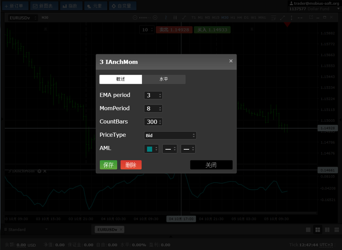Close the IAnchMom dialog with the X icon

pos(231,61)
